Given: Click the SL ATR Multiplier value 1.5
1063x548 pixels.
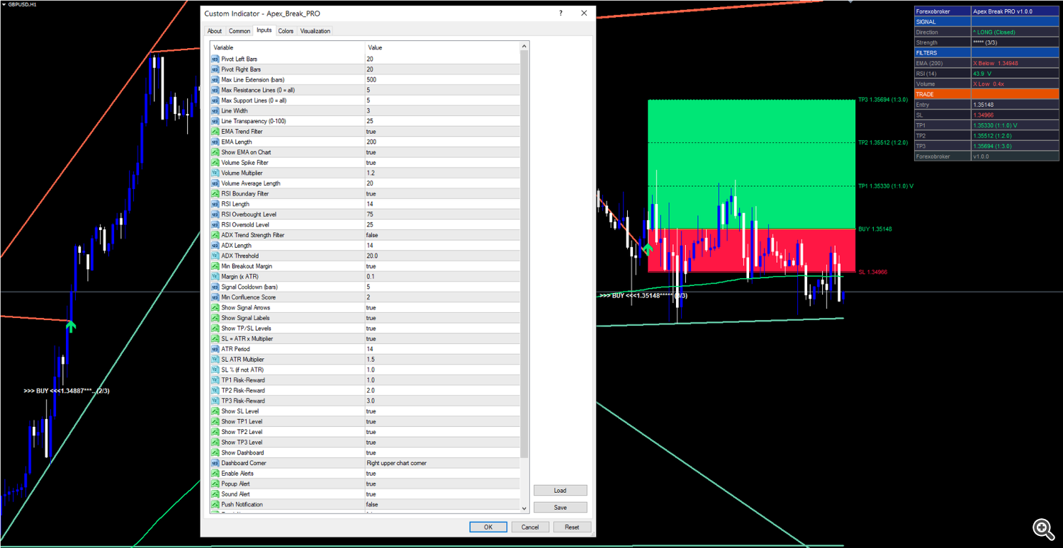Looking at the screenshot, I should (x=371, y=360).
